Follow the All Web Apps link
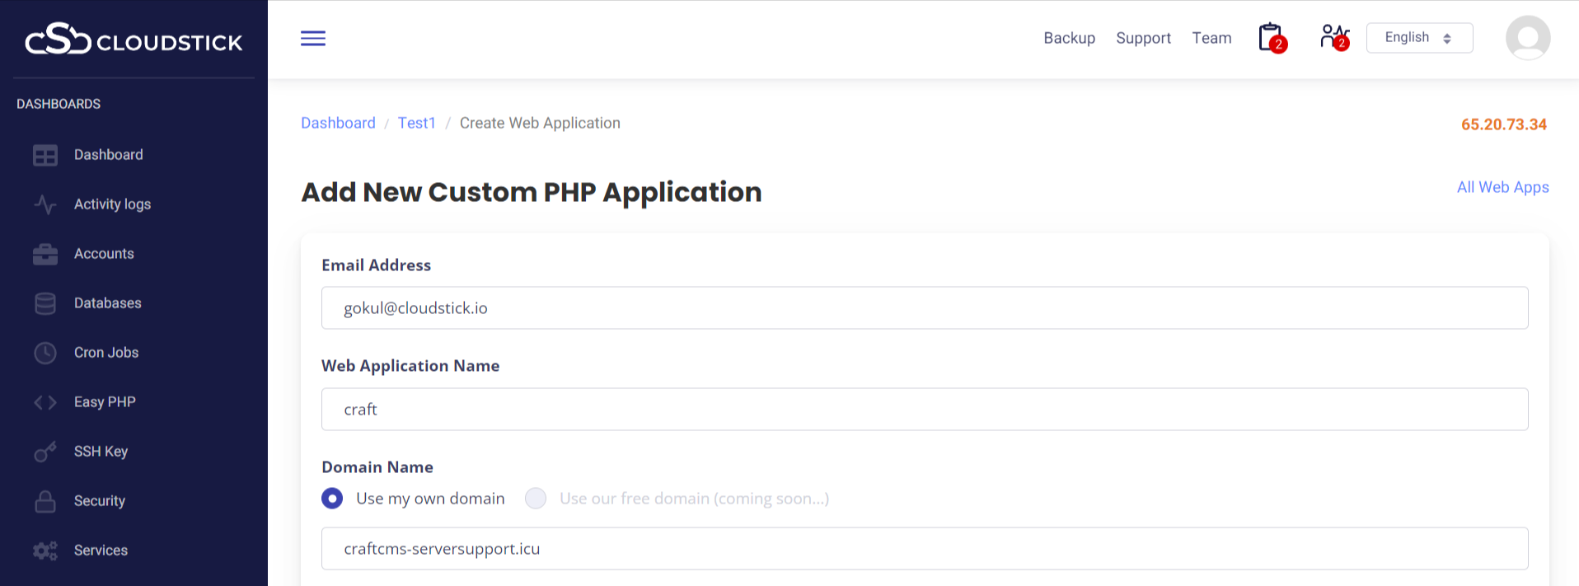The image size is (1579, 586). [x=1502, y=187]
